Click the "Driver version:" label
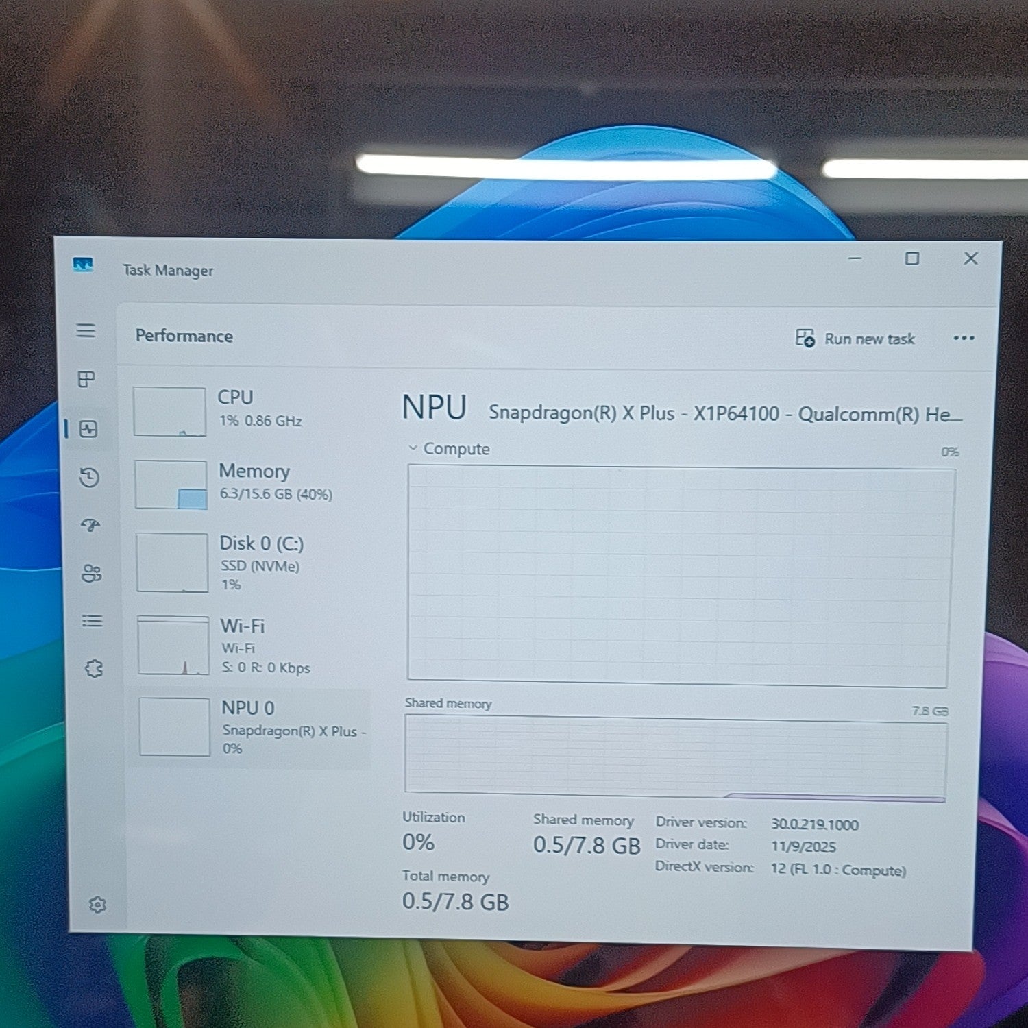1028x1028 pixels. click(701, 822)
